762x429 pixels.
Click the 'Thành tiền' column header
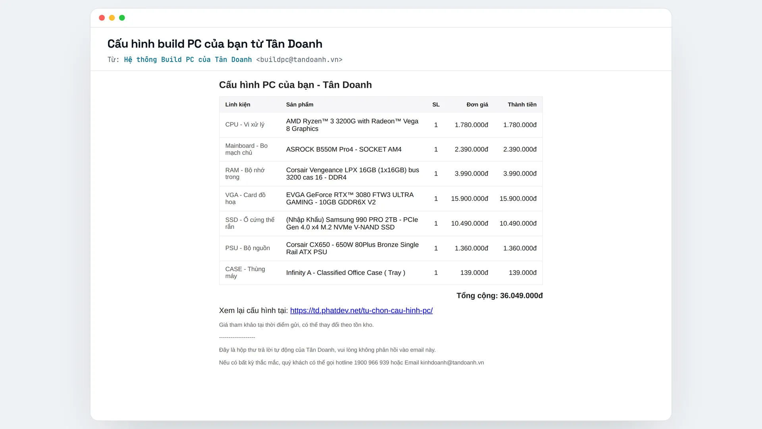pos(522,104)
